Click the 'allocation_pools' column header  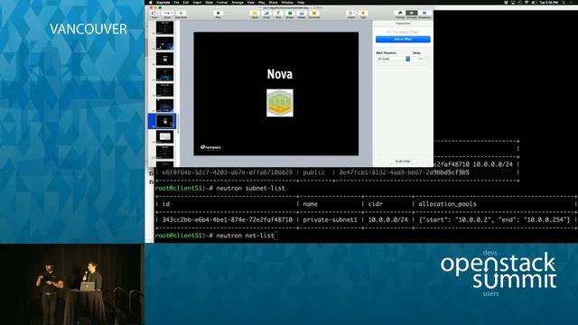[448, 204]
